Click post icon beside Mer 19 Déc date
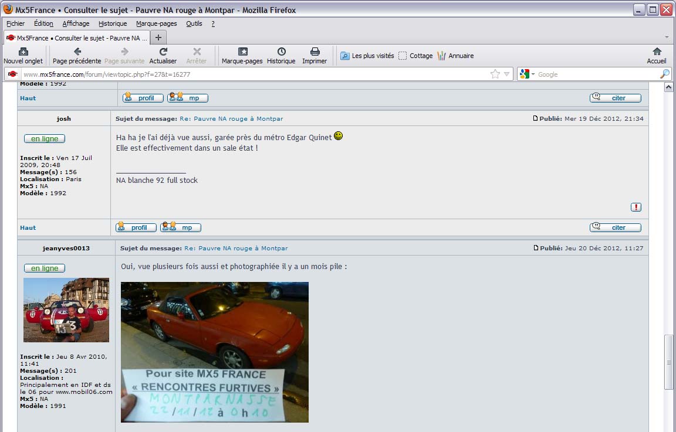This screenshot has width=676, height=432. (535, 118)
